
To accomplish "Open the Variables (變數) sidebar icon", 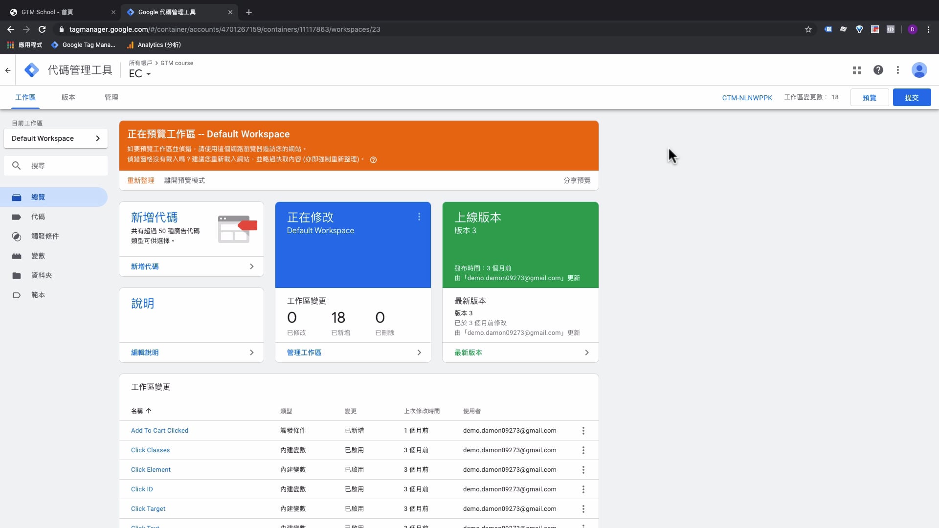I will pos(17,256).
